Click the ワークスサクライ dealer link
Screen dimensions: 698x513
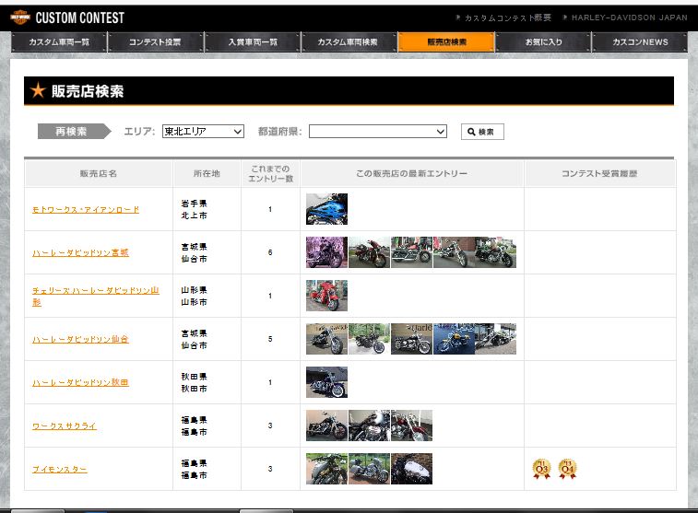pyautogui.click(x=64, y=426)
